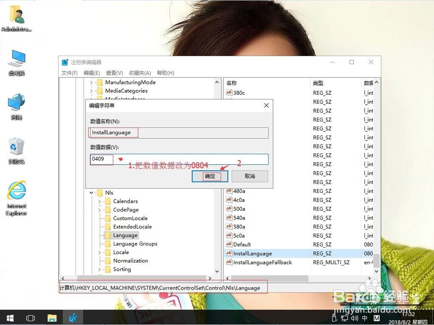Expand the Locale tree node

point(99,252)
